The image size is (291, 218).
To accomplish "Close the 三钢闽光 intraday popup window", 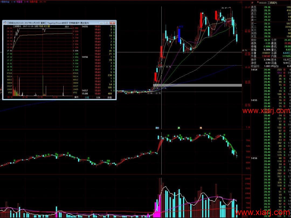I will pos(112,23).
